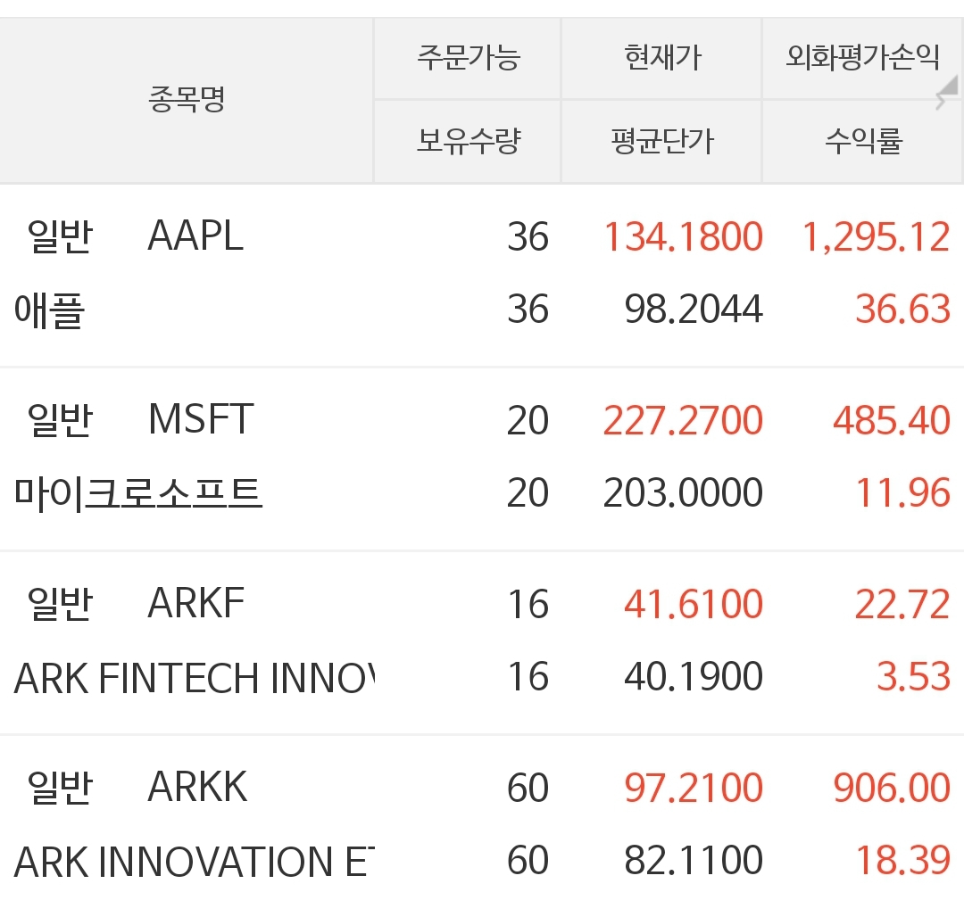This screenshot has height=917, width=964.
Task: Open the ARKF ticker row
Action: pyautogui.click(x=196, y=604)
